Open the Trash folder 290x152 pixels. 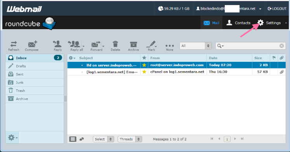[35, 91]
